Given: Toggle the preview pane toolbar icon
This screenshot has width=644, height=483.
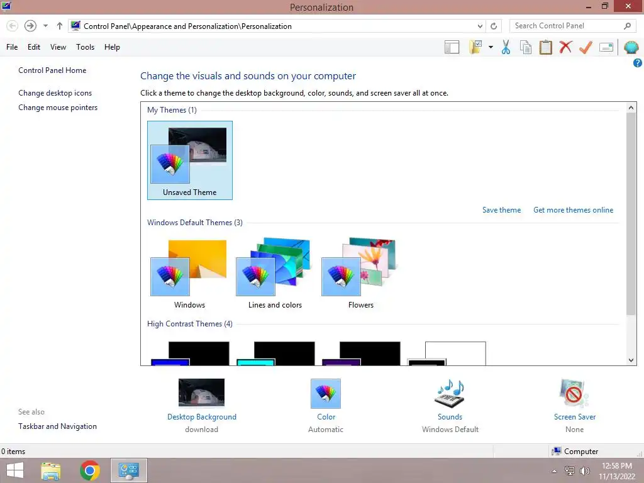Looking at the screenshot, I should pos(452,47).
